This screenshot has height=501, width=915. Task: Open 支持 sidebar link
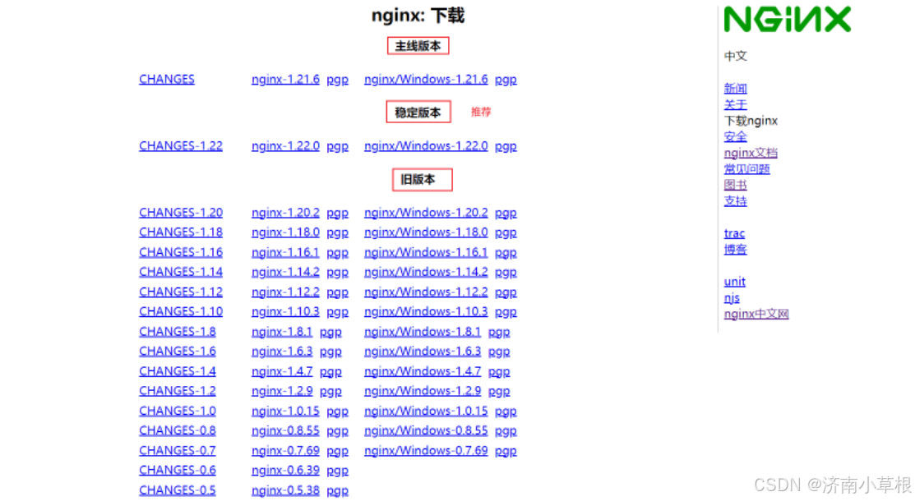735,201
